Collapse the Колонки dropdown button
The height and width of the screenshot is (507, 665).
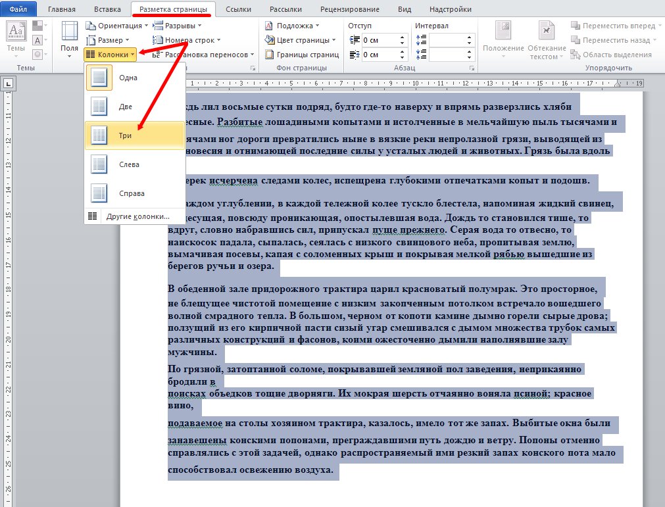(x=111, y=55)
